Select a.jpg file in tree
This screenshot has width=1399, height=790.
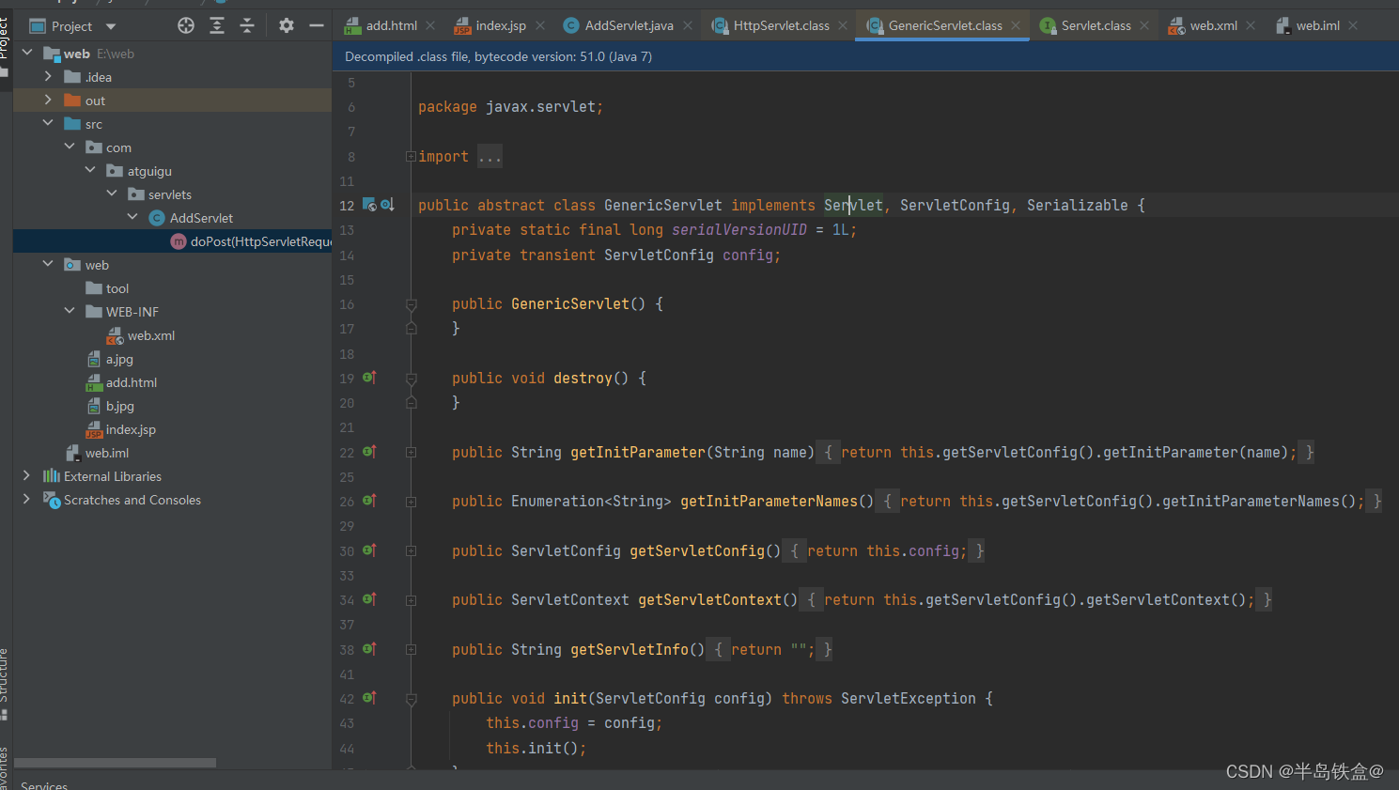coord(110,359)
